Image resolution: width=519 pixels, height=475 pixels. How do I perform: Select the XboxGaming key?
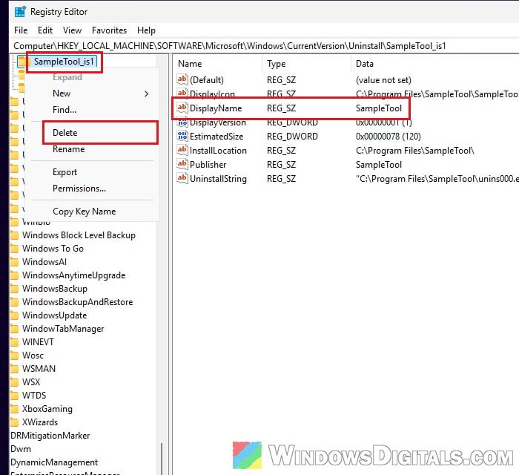pyautogui.click(x=47, y=409)
